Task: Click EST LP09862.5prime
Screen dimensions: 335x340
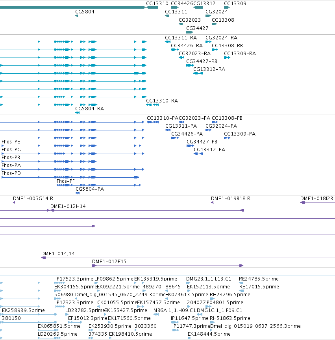Action: coord(114,279)
